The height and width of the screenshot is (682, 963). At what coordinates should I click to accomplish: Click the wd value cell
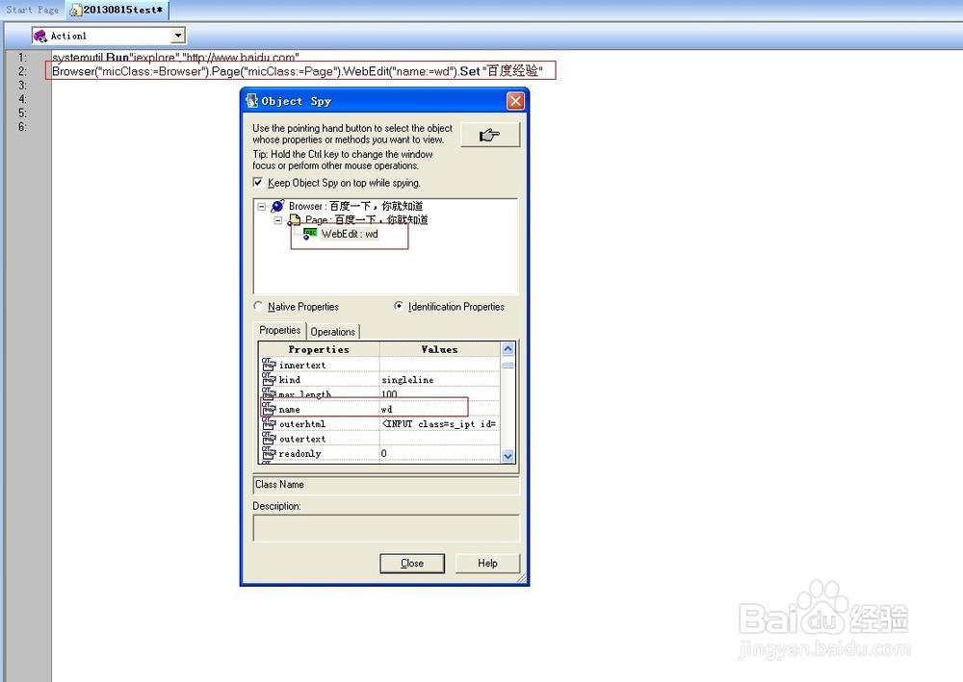[440, 409]
